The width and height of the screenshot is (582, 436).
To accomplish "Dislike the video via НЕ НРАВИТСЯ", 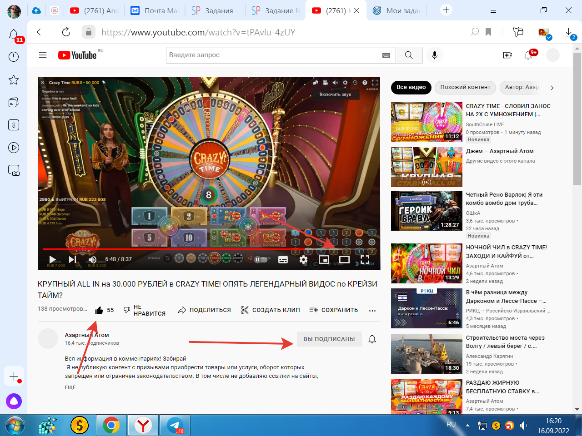I will click(144, 310).
